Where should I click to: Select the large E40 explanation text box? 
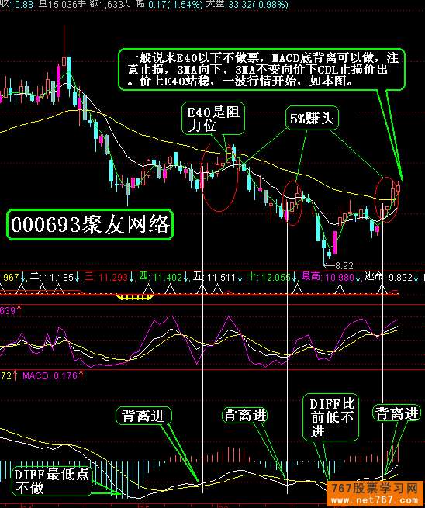point(262,69)
